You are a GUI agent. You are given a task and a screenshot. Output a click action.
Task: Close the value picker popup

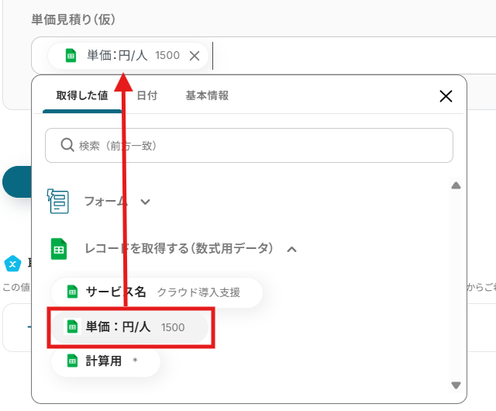pyautogui.click(x=446, y=96)
